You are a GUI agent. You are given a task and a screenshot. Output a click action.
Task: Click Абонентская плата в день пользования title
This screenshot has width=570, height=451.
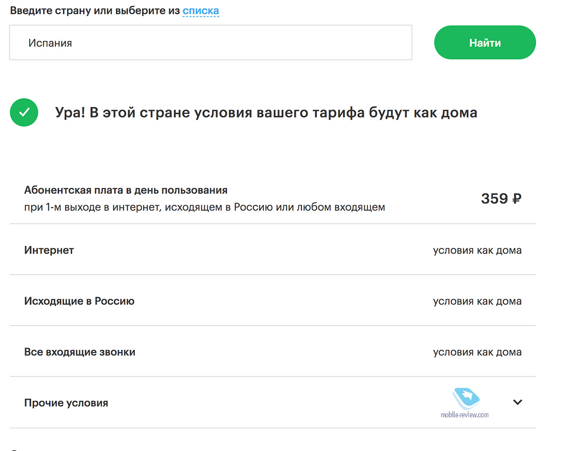(x=126, y=190)
